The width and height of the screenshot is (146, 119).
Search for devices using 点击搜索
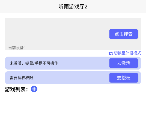click(x=124, y=34)
